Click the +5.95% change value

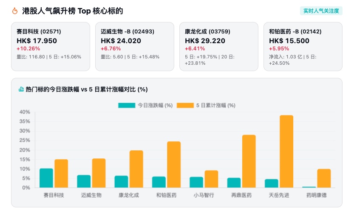279,49
